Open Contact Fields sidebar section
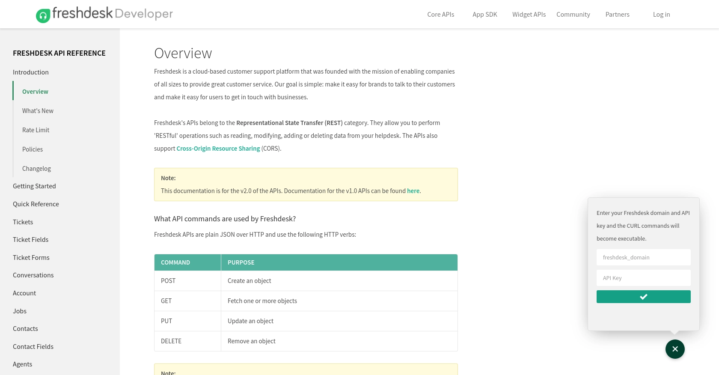The image size is (719, 375). point(33,347)
